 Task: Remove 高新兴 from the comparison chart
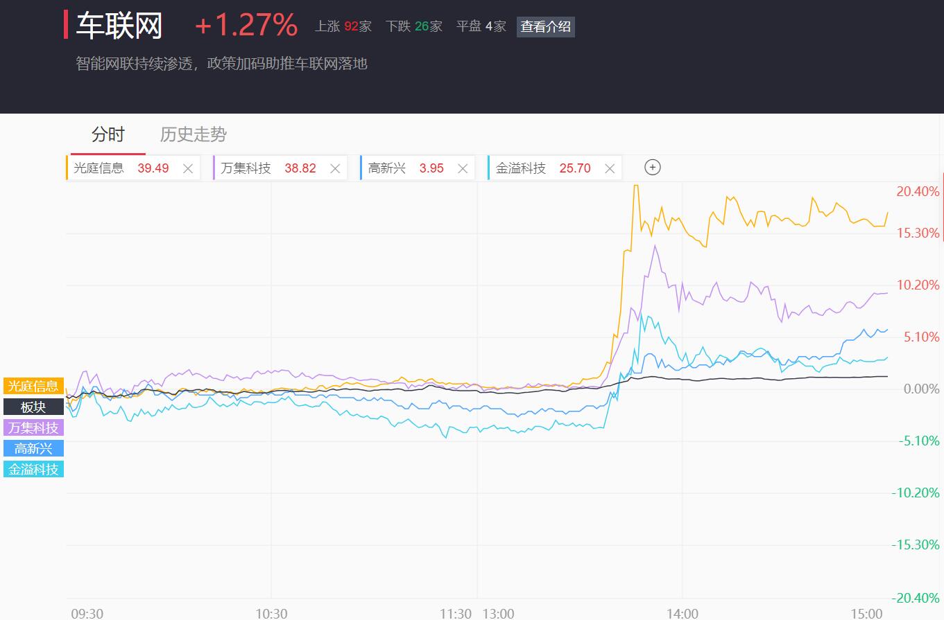tap(463, 168)
